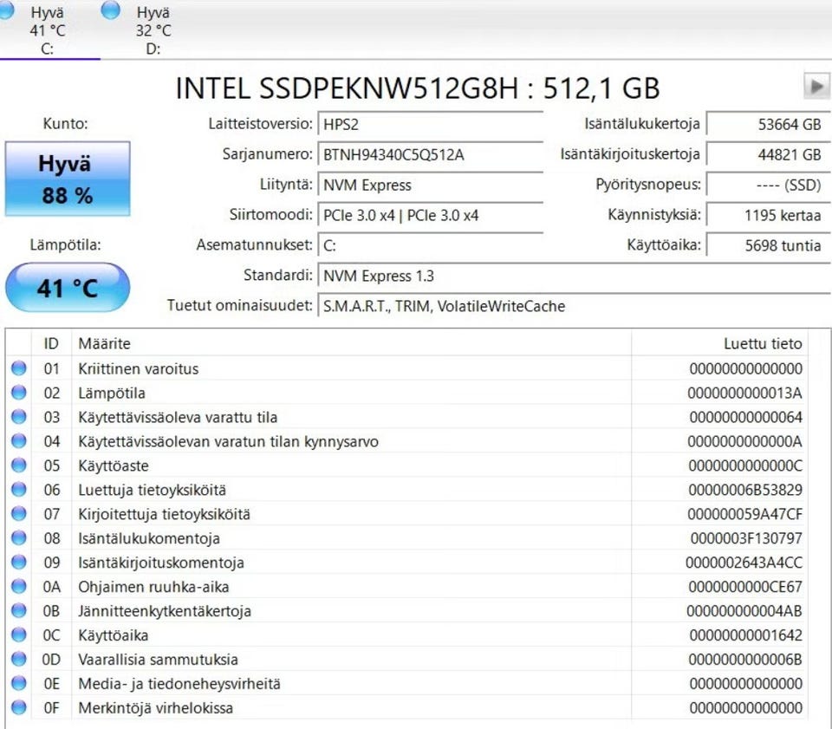Image resolution: width=832 pixels, height=729 pixels.
Task: Select the Kriittinen varoitus attribute text
Action: pyautogui.click(x=139, y=368)
